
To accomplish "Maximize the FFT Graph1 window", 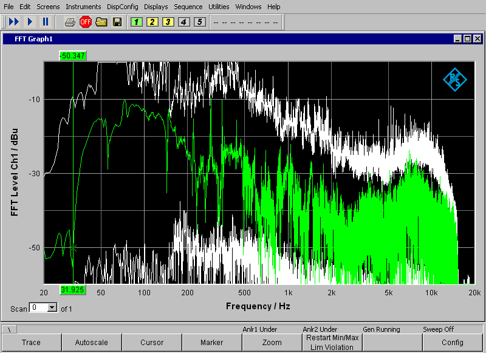I will pos(467,39).
